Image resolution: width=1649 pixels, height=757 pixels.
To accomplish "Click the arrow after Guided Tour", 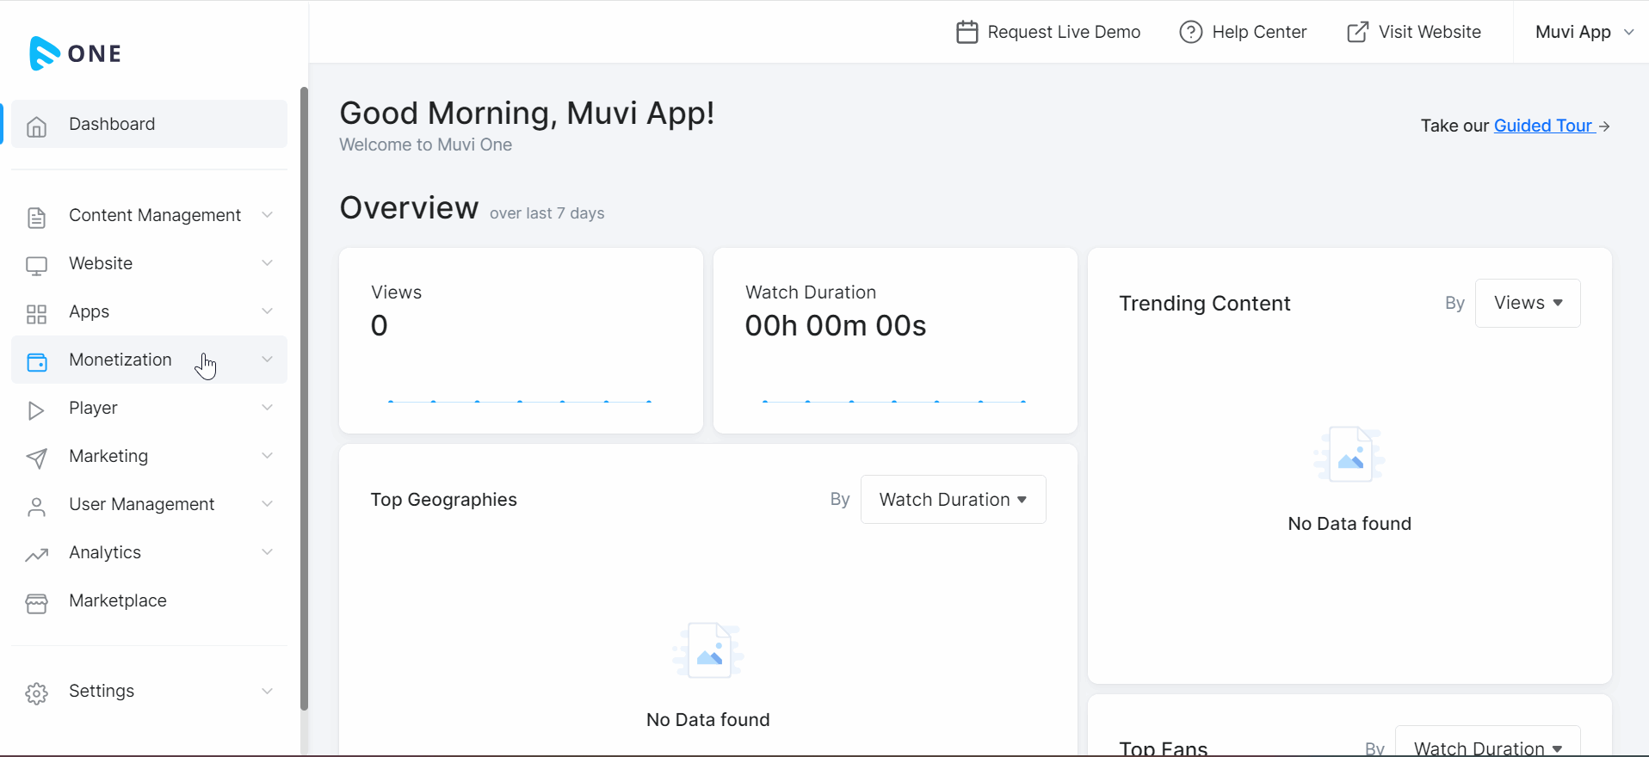I will click(1604, 126).
